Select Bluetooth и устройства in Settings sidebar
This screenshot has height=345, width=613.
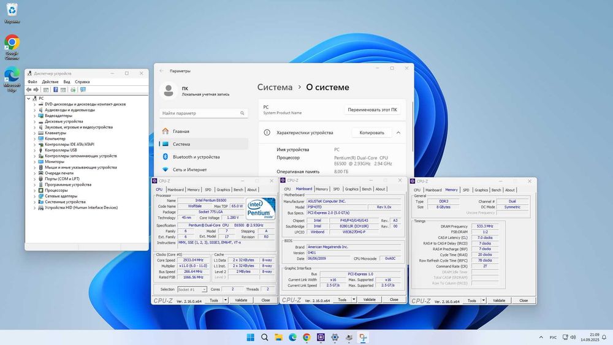tap(204, 157)
